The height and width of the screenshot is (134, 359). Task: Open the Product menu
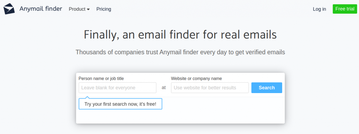(79, 9)
